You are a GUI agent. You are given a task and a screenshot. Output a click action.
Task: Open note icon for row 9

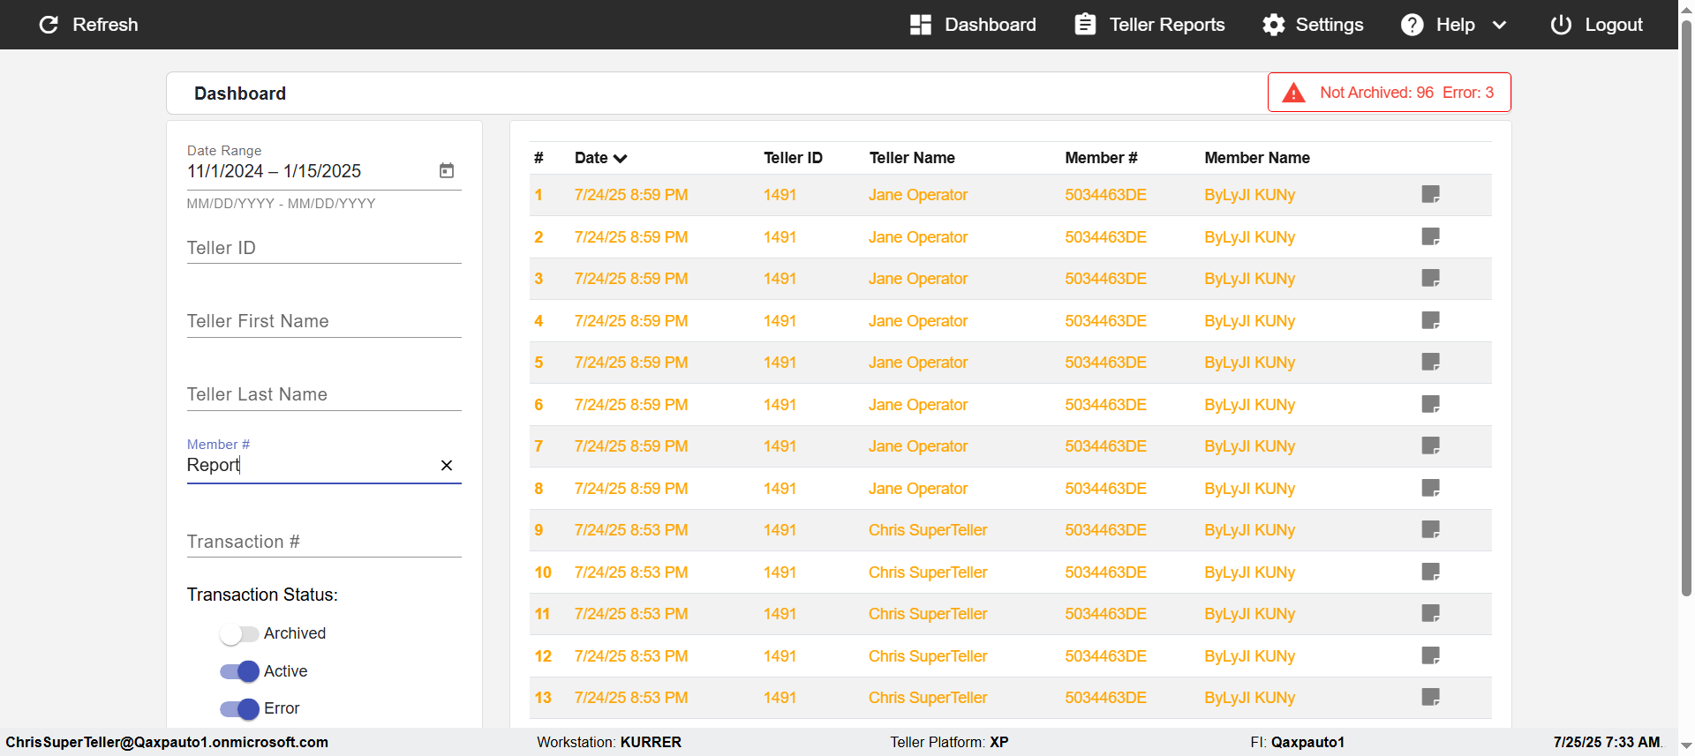click(1431, 529)
